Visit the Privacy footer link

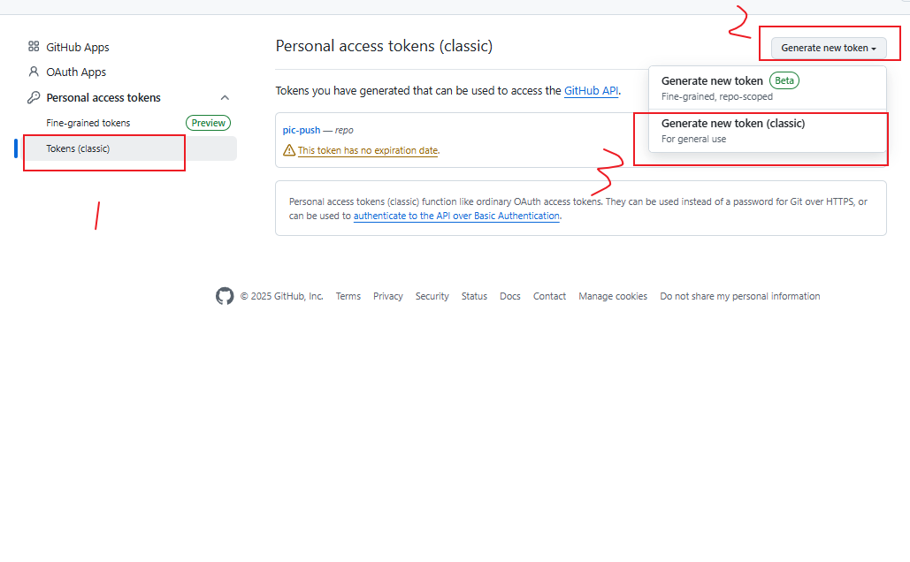(388, 296)
